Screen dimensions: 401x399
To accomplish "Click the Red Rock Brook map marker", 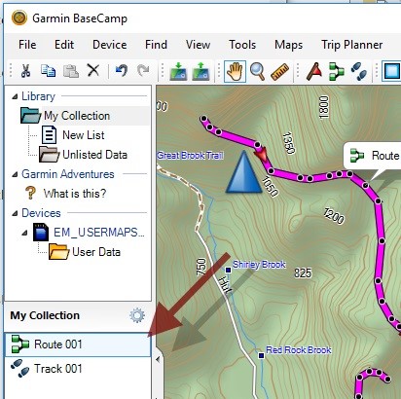I will 261,355.
